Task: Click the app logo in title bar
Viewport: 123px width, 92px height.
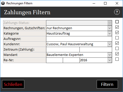Action: (3, 3)
